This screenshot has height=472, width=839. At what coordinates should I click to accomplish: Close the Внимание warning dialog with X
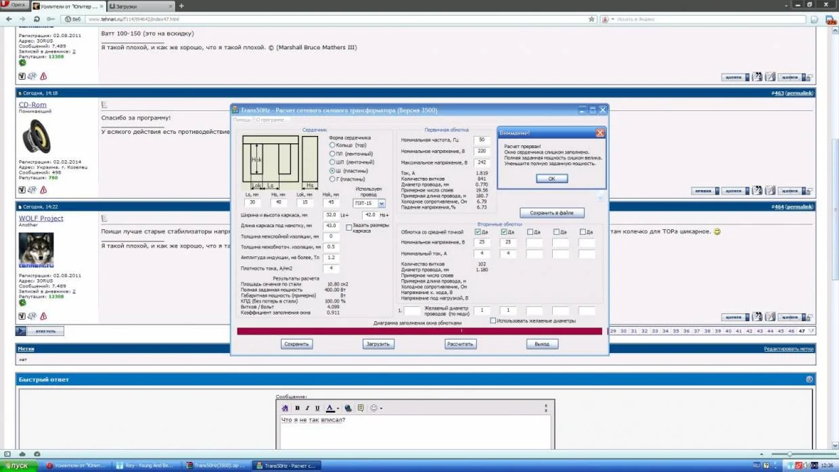coord(599,133)
